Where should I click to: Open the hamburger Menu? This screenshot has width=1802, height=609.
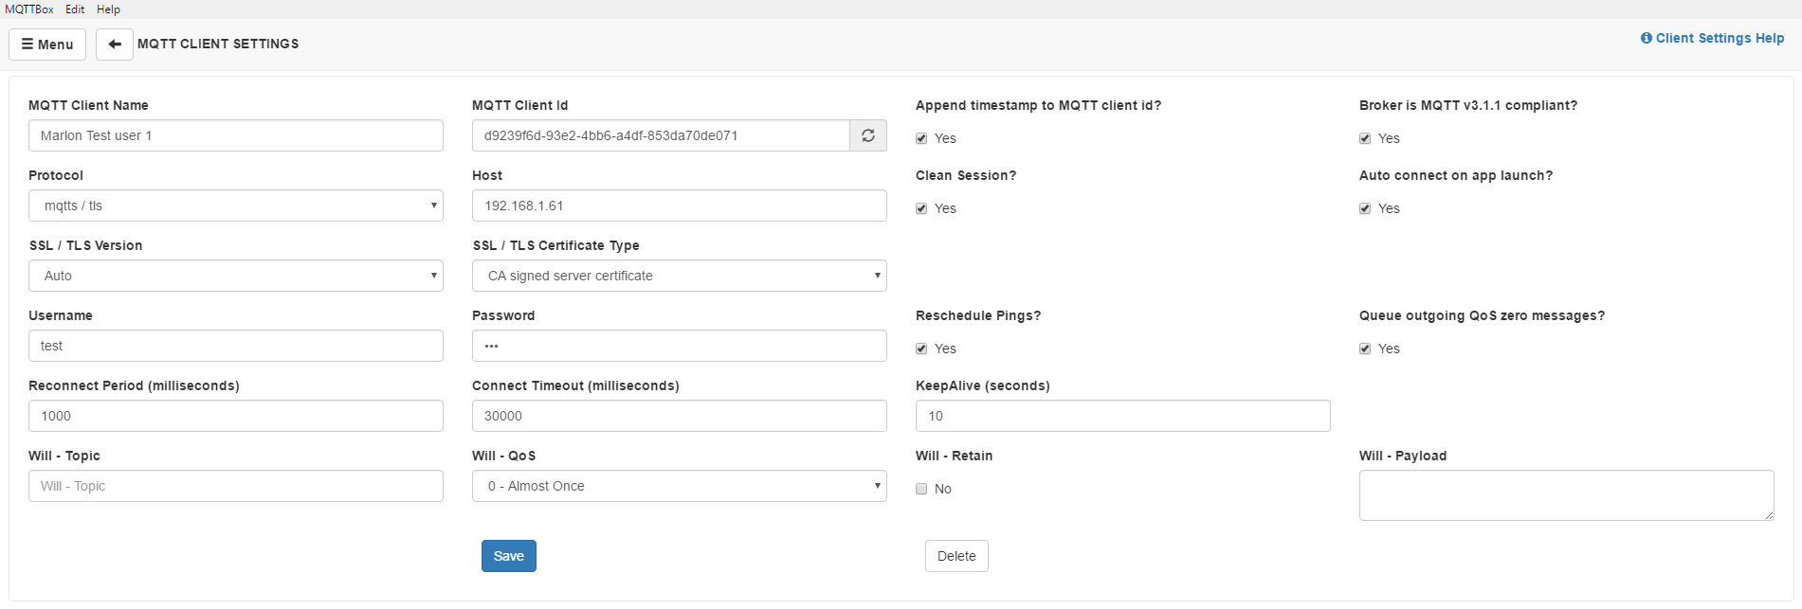(x=47, y=45)
